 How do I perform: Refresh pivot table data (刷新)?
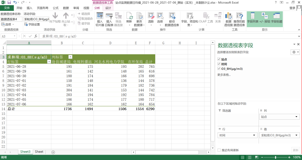click(x=129, y=20)
